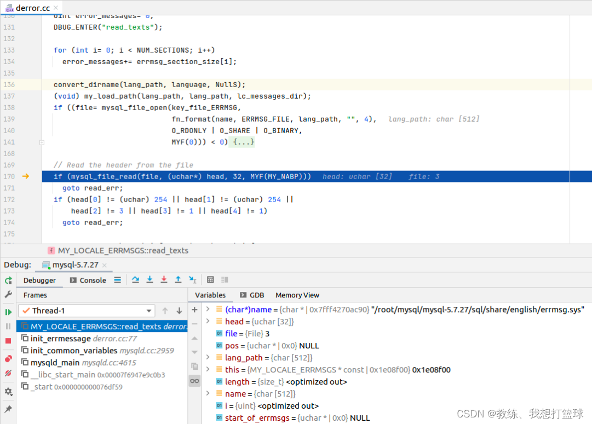Viewport: 592px width, 424px height.
Task: Open the Memory View tab
Action: 297,295
